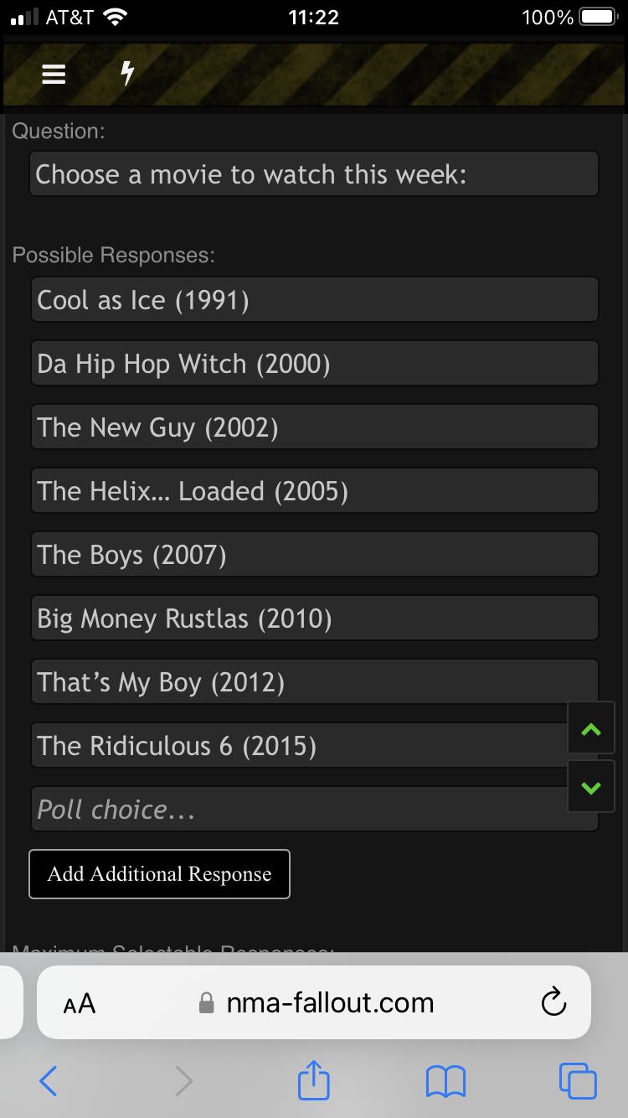Screen dimensions: 628x1118
Task: Show all open Safari tabs
Action: 578,1081
